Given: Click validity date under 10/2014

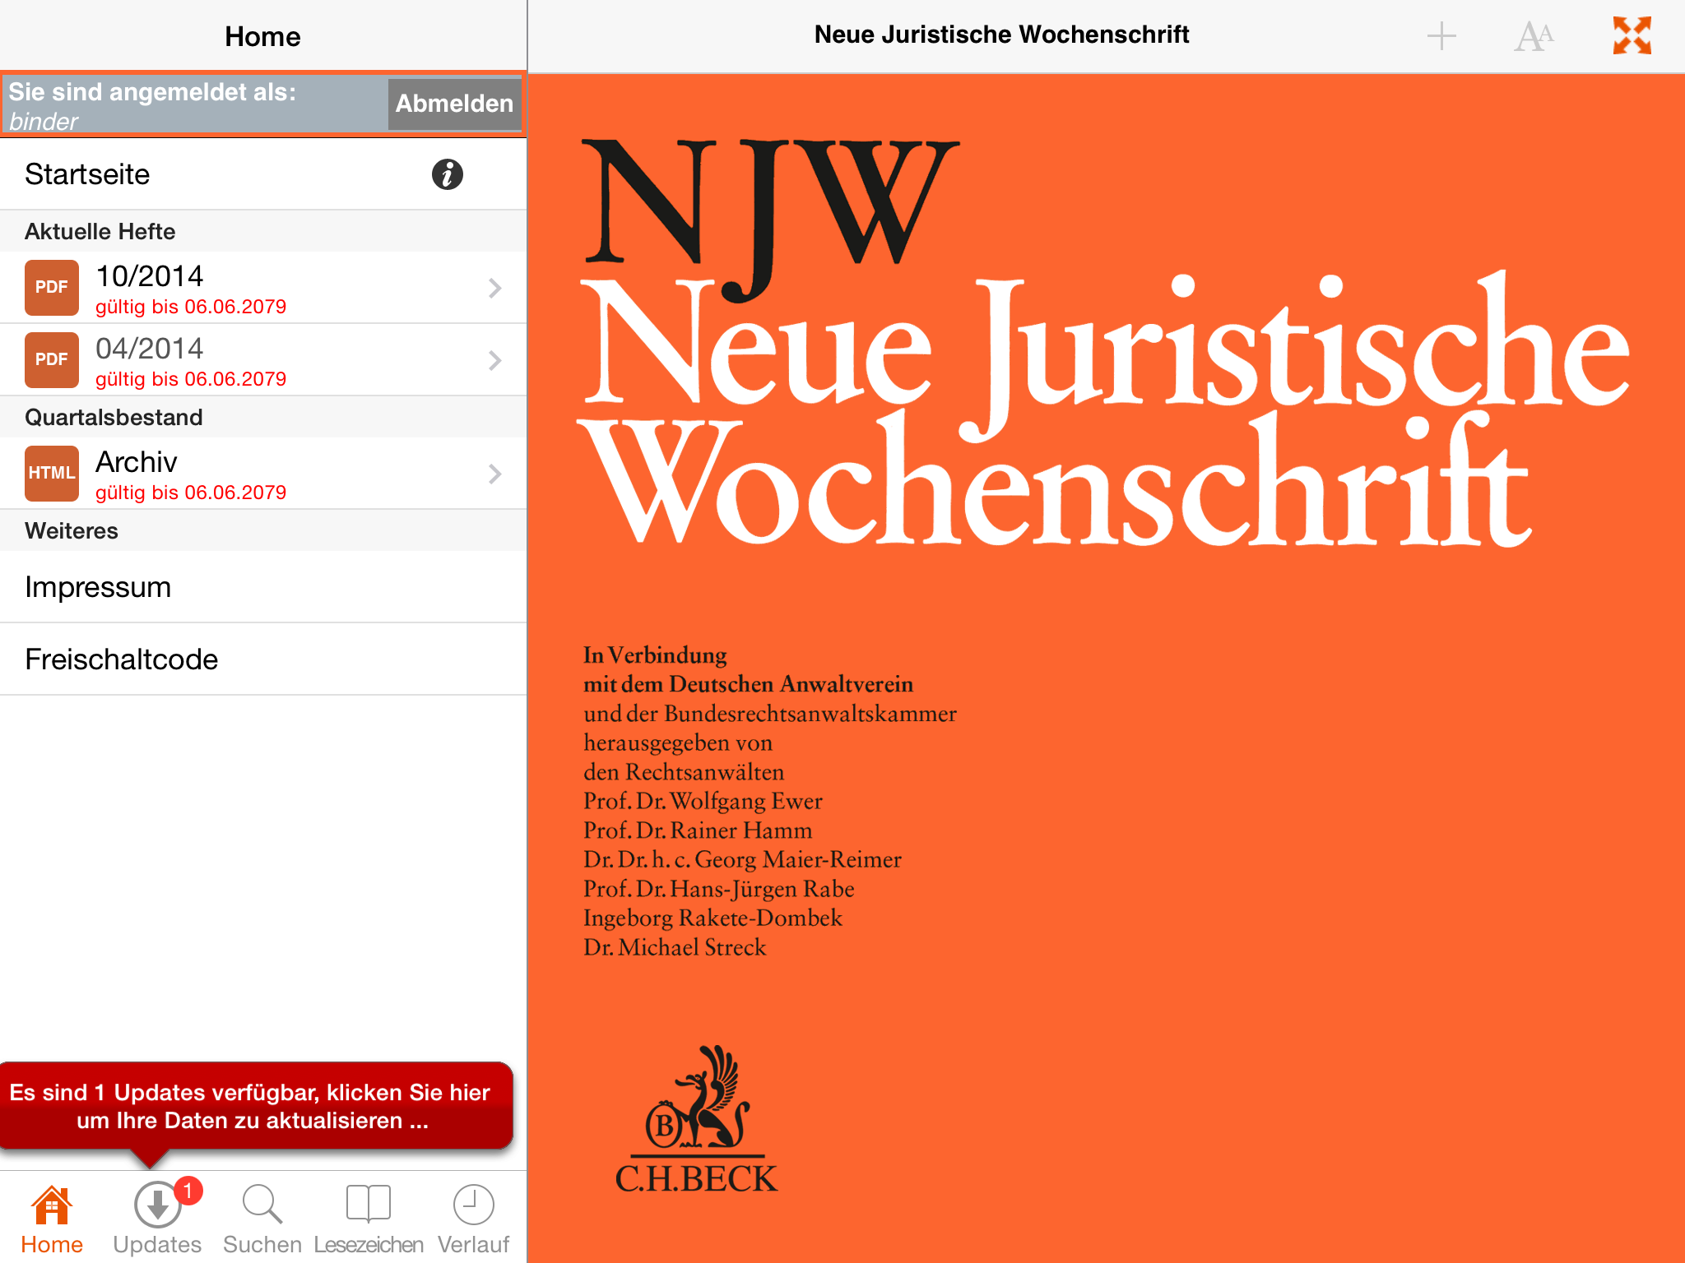Looking at the screenshot, I should coord(191,307).
